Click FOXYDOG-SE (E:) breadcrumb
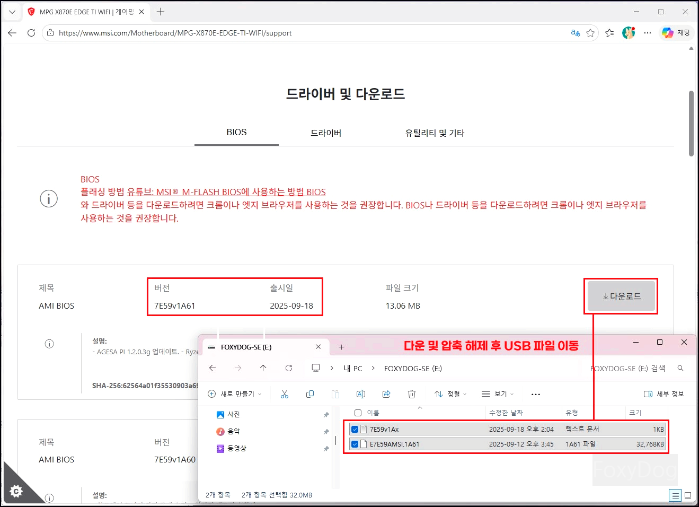This screenshot has height=507, width=699. (413, 369)
